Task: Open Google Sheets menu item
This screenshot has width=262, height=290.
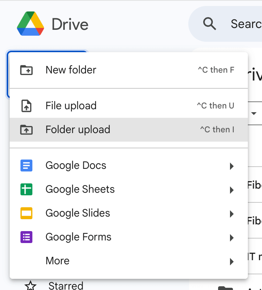Action: [129, 189]
